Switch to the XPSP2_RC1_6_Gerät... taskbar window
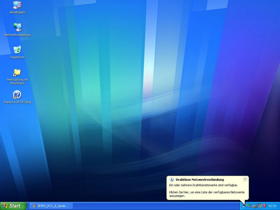 [51, 206]
